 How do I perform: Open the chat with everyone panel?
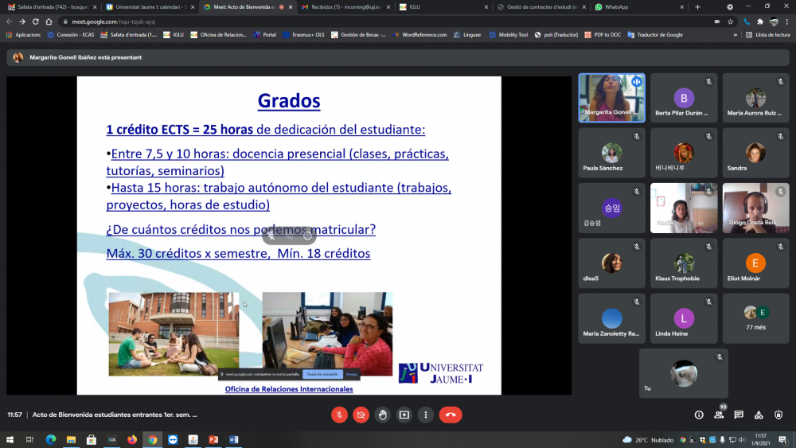(x=739, y=415)
